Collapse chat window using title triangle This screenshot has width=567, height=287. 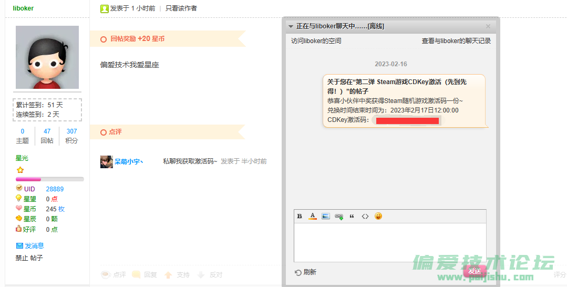[291, 26]
